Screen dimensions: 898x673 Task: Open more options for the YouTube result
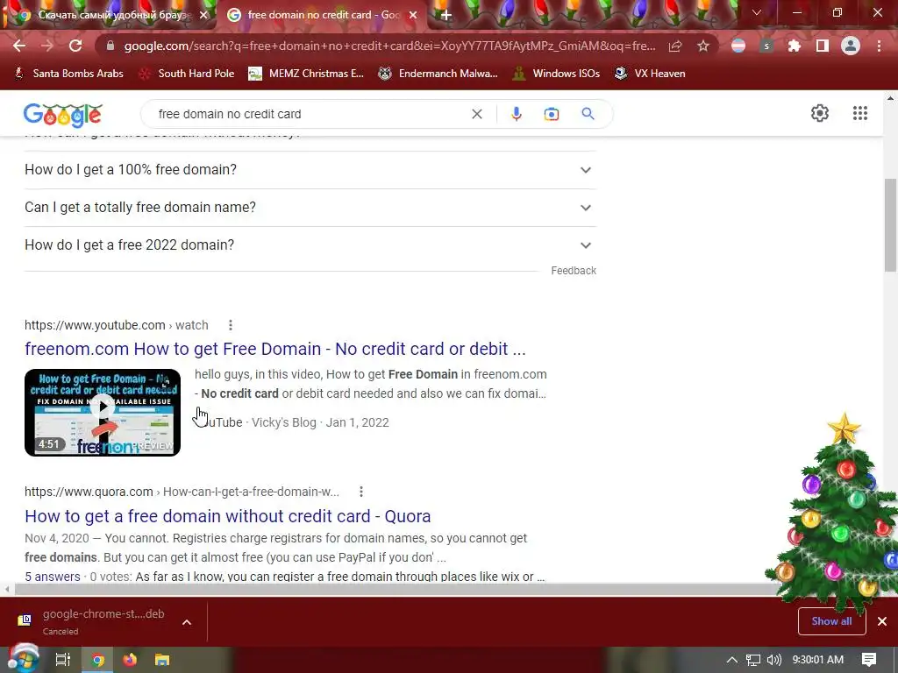click(231, 325)
